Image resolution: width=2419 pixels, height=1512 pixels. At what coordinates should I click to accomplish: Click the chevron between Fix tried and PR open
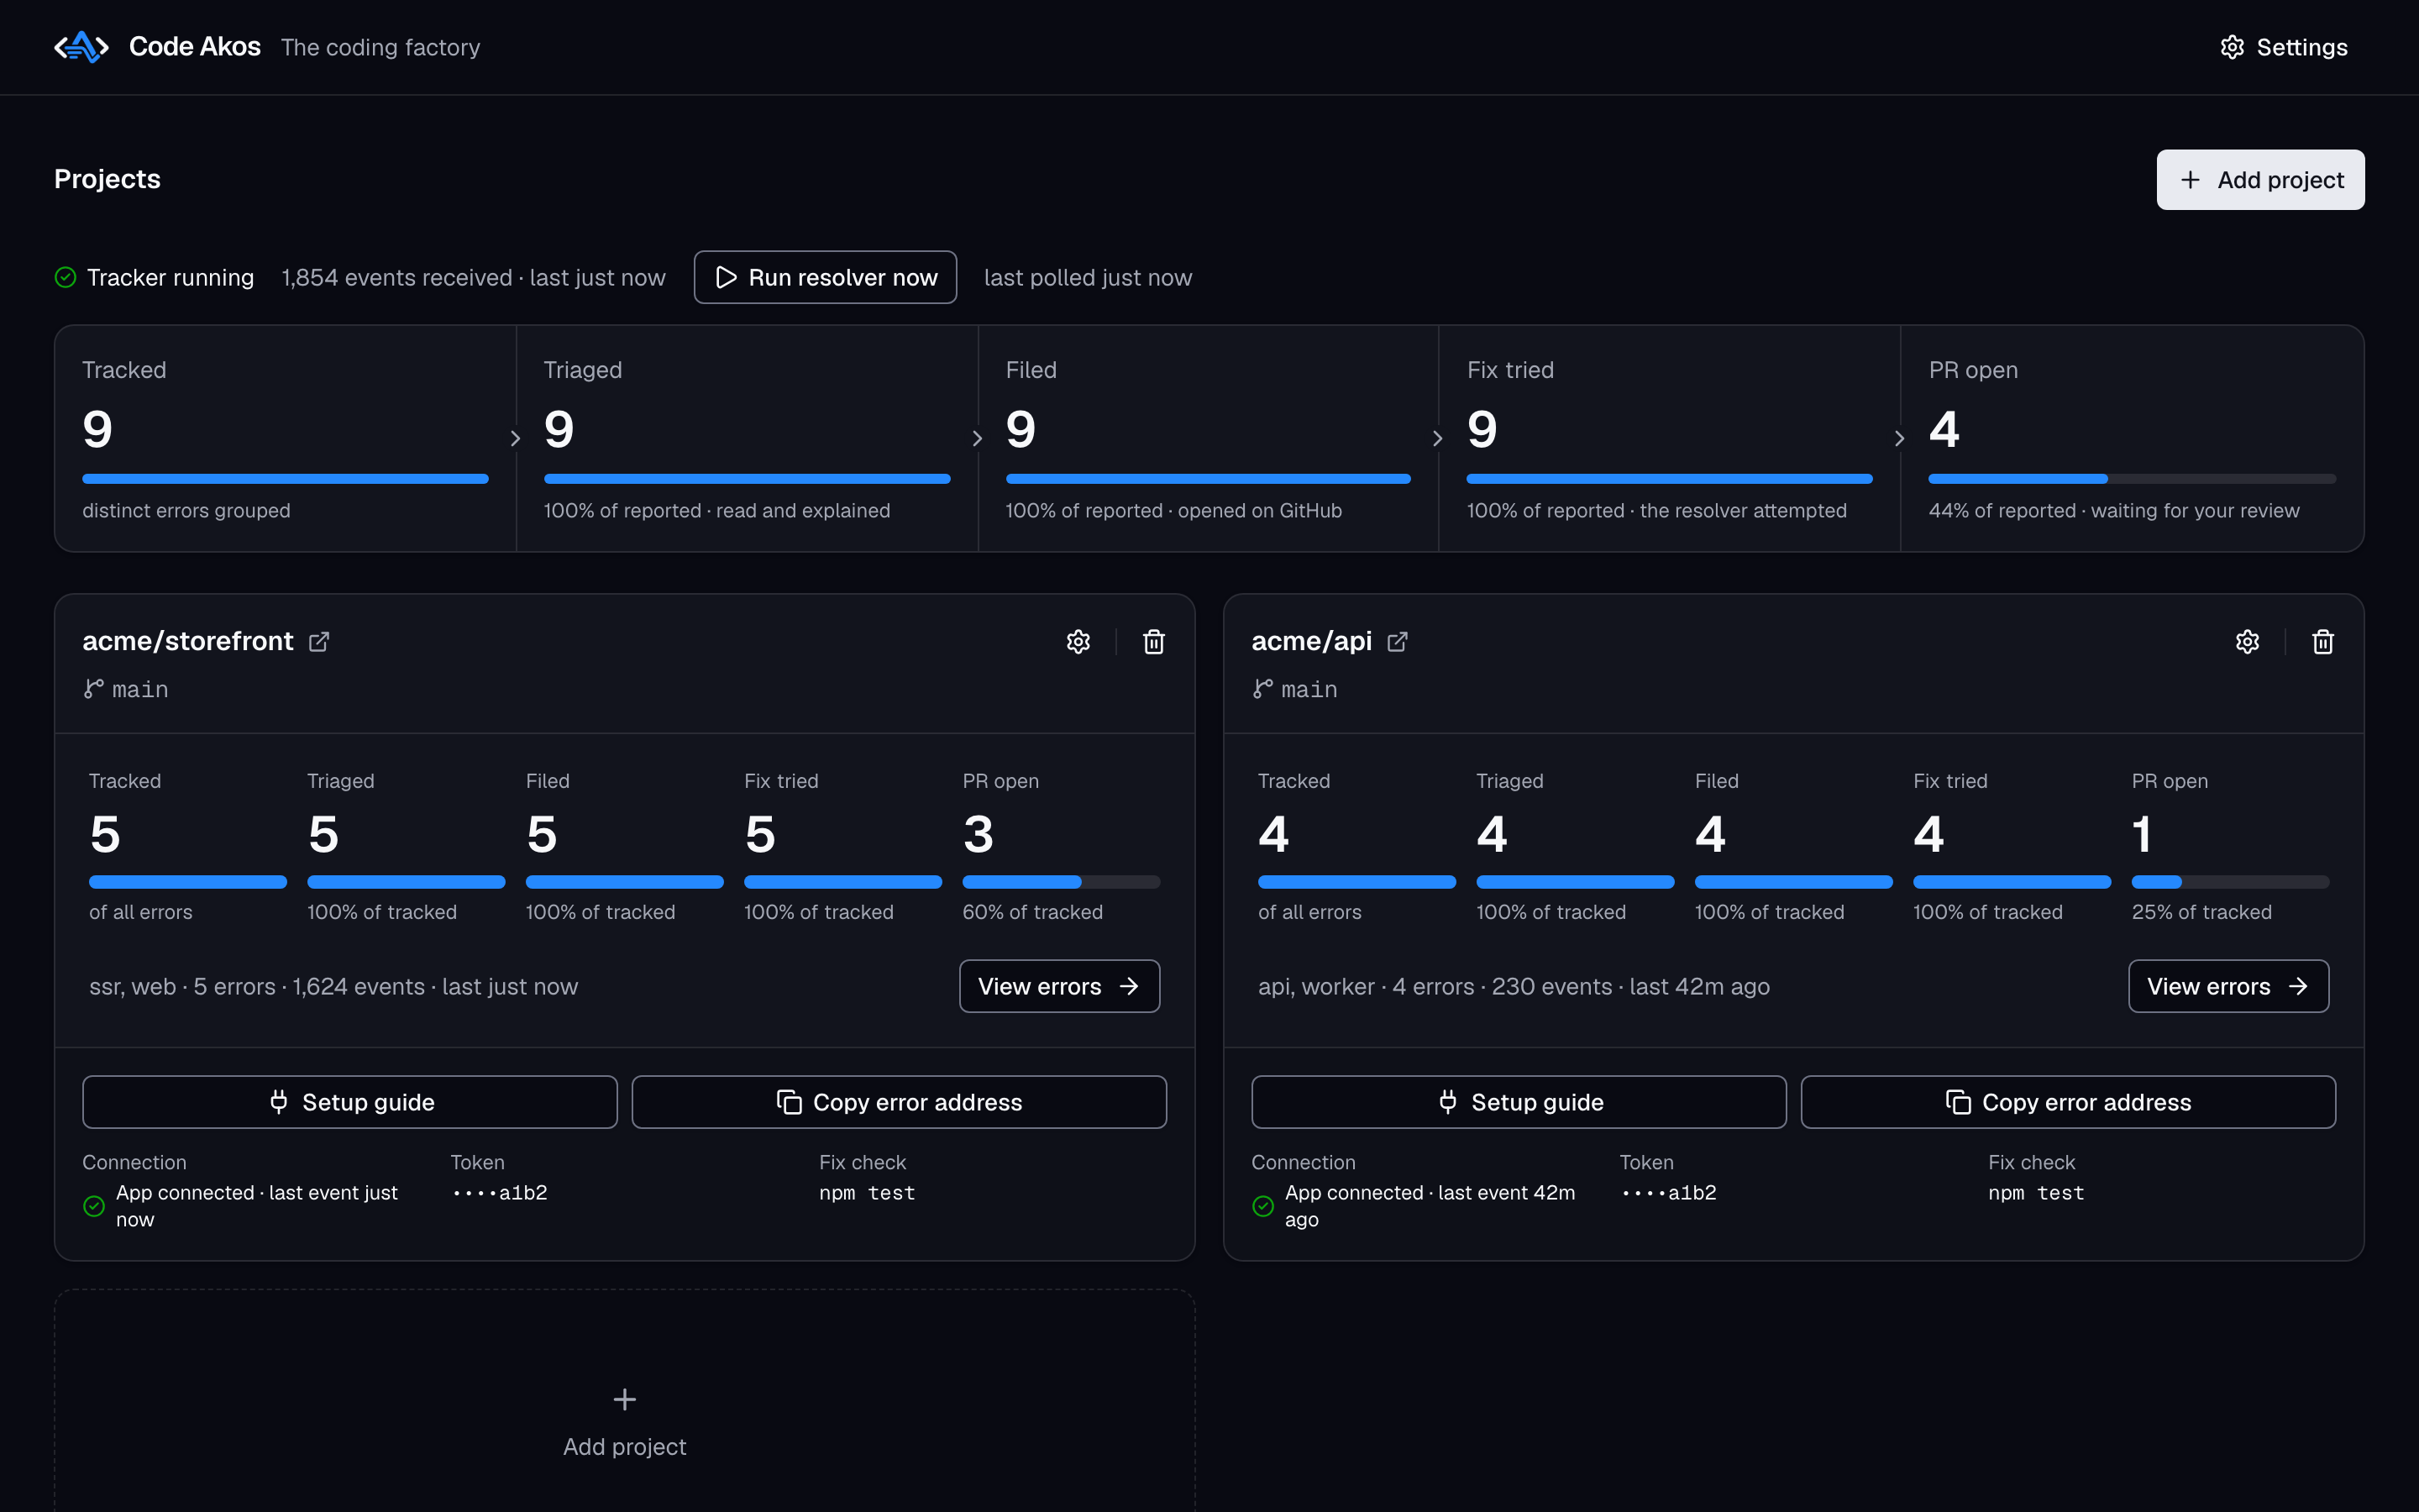click(1899, 438)
